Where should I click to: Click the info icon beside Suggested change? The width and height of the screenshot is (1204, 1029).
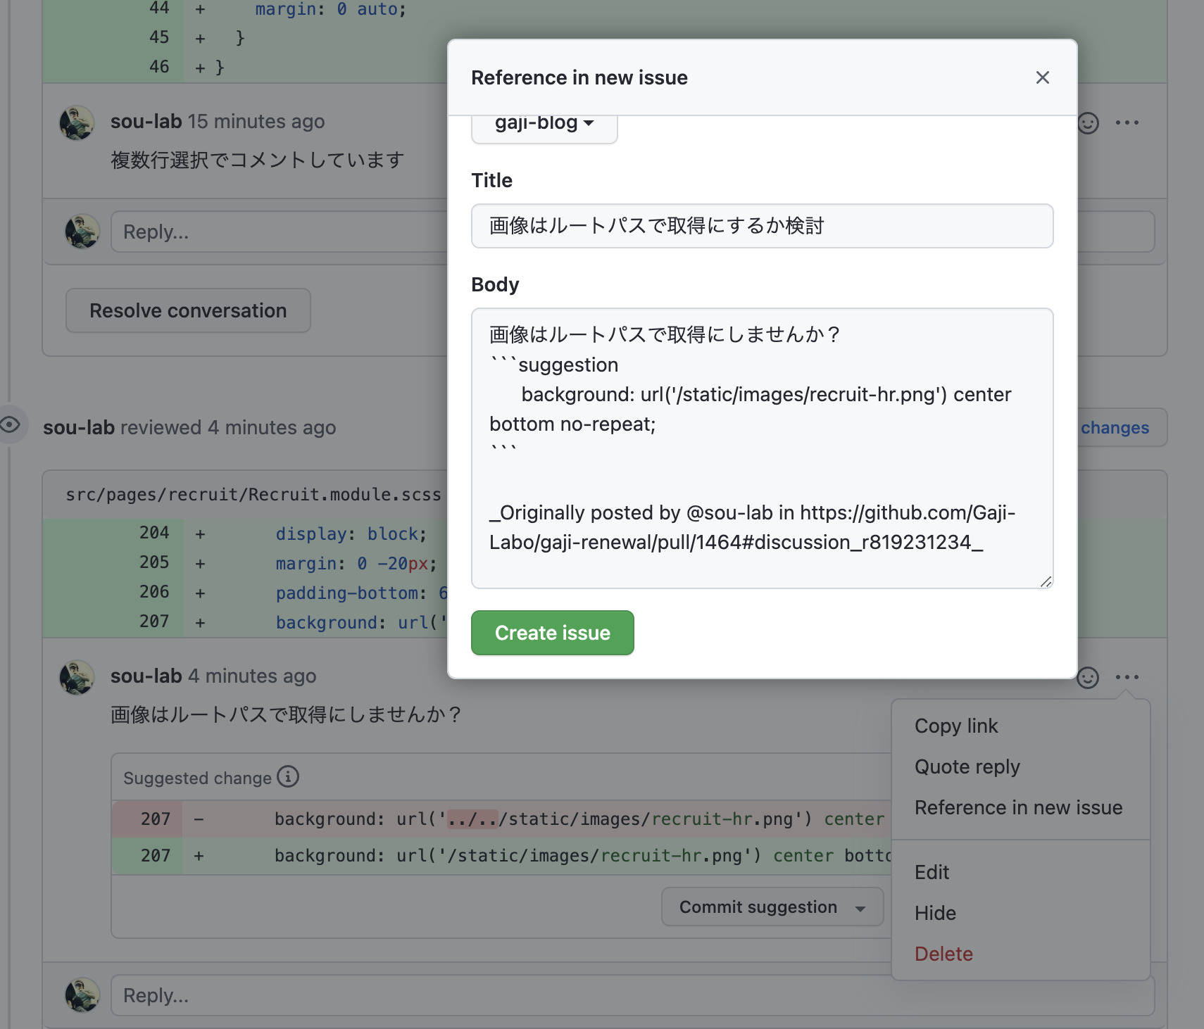pyautogui.click(x=287, y=777)
